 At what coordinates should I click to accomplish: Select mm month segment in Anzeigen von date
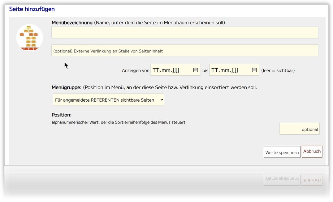pos(166,70)
